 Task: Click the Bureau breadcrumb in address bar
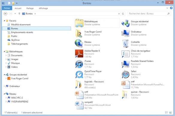click(x=29, y=14)
